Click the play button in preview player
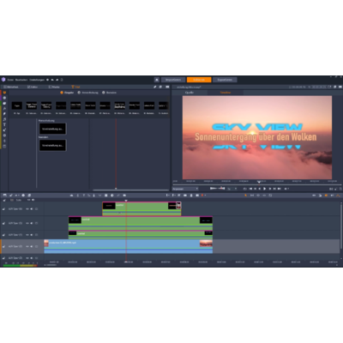The width and height of the screenshot is (343, 343). (x=264, y=189)
